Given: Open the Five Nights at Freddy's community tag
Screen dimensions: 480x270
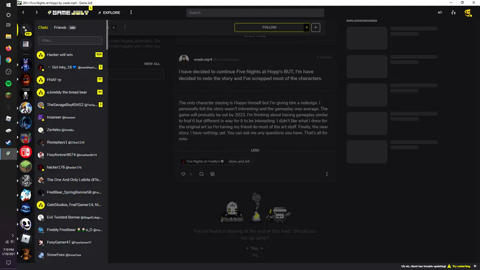Looking at the screenshot, I should click(x=203, y=161).
